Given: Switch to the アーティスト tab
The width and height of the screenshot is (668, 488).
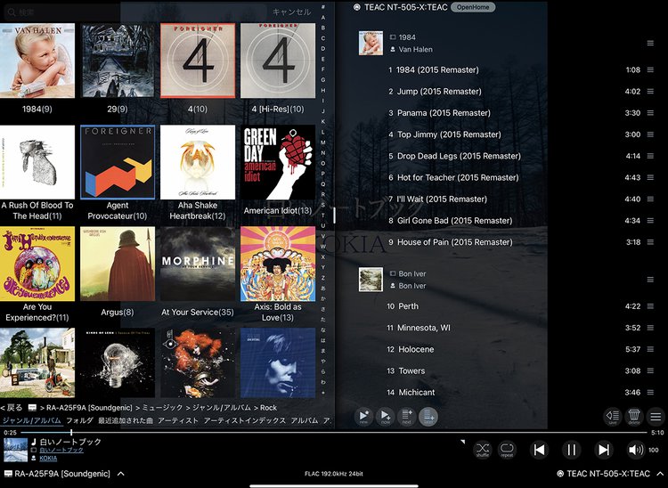Looking at the screenshot, I should pyautogui.click(x=178, y=420).
